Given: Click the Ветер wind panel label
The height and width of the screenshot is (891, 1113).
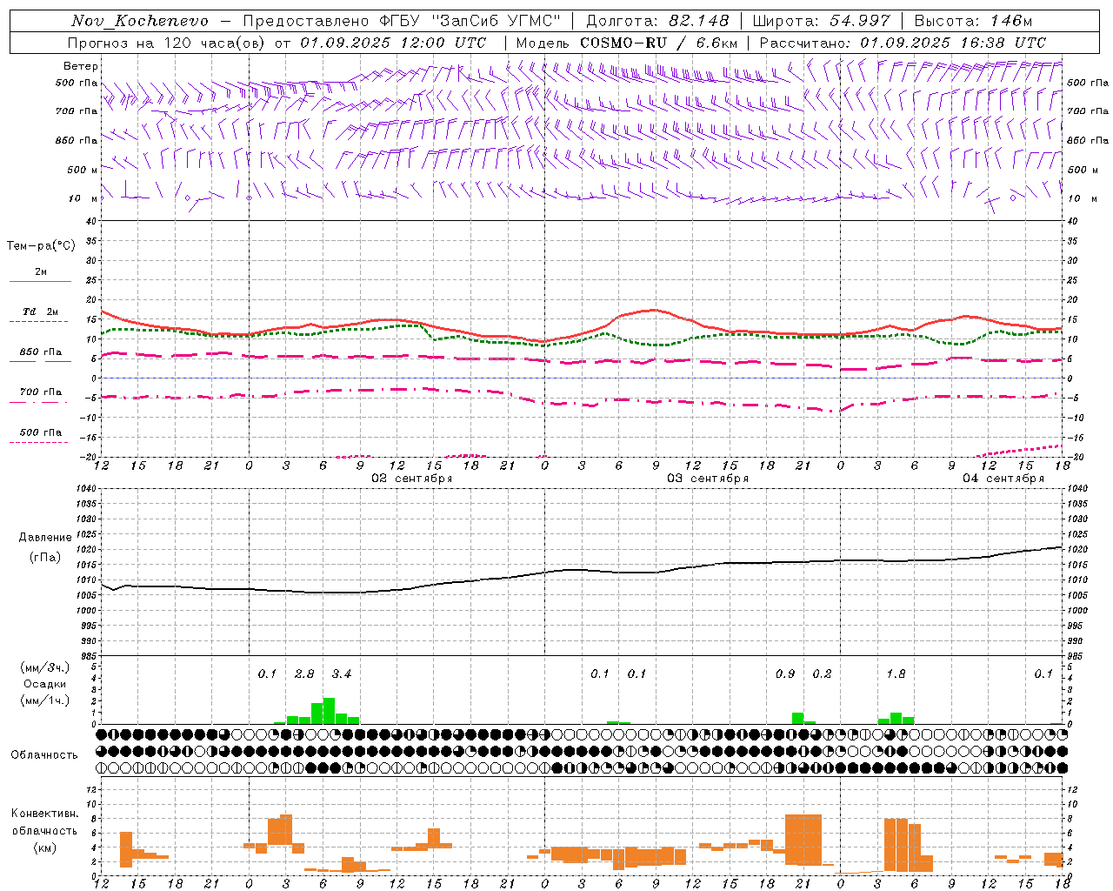Looking at the screenshot, I should click(81, 66).
